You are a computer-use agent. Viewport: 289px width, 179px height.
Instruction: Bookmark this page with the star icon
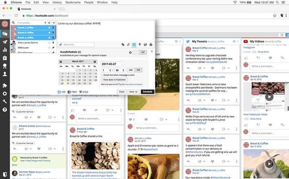click(274, 15)
